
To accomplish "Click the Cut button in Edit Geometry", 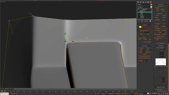I will click(x=164, y=24).
